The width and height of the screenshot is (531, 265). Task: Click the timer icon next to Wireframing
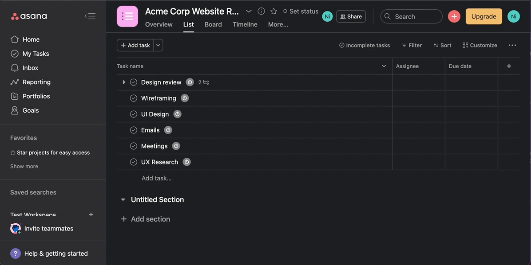click(185, 98)
